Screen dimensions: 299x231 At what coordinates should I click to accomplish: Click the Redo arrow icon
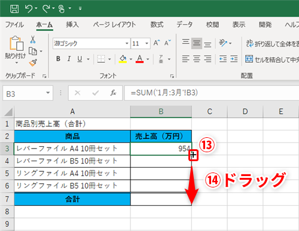click(x=46, y=9)
